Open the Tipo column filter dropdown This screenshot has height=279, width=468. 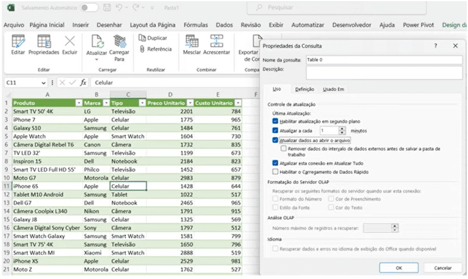tap(142, 103)
